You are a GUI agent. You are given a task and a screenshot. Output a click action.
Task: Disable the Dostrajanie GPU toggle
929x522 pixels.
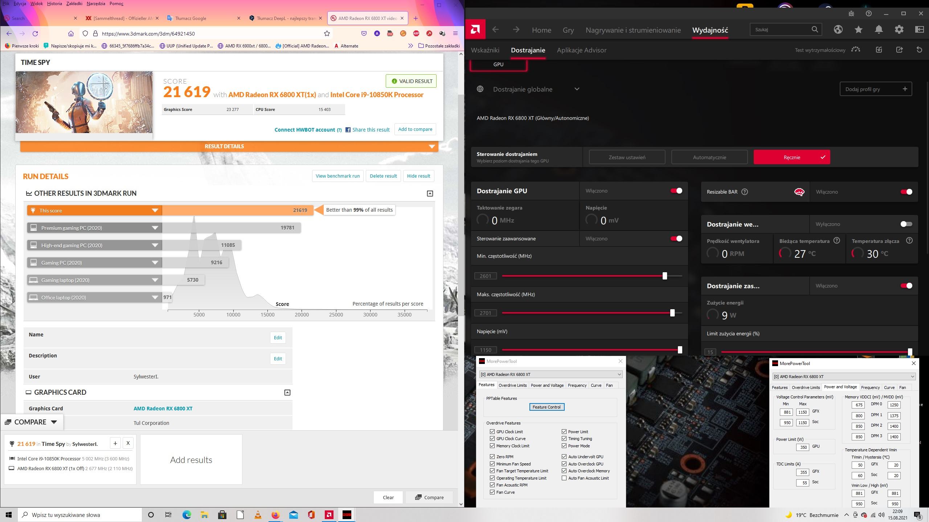point(676,191)
